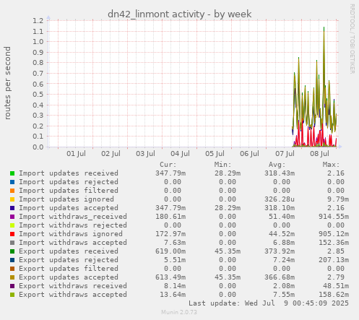Click the 'Import updates accepted' legend label
Viewport: 359px width, 320px height.
(x=69, y=208)
